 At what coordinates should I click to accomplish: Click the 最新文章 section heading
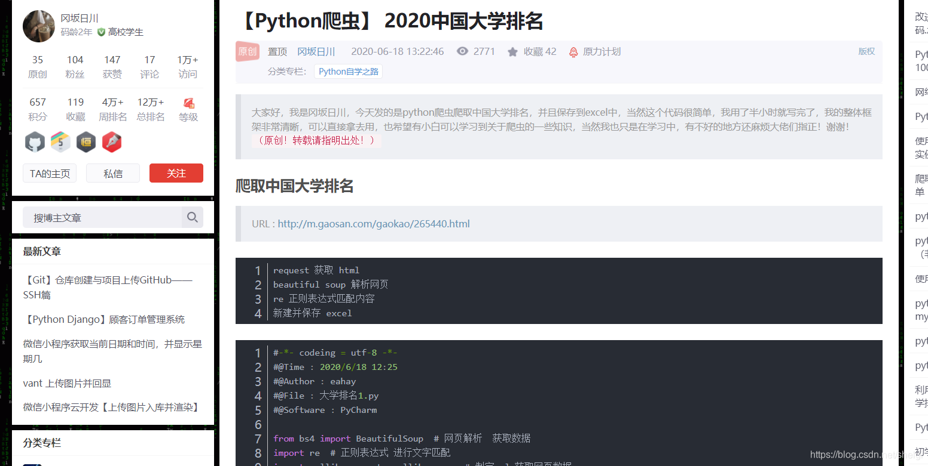(42, 251)
